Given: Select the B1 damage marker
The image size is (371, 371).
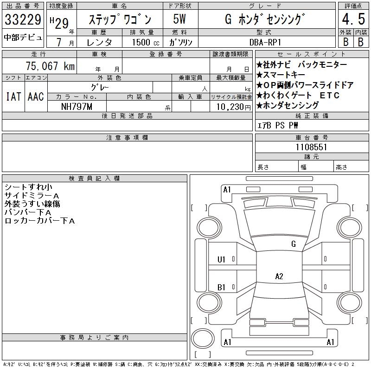Looking at the screenshot, I should 222,288.
